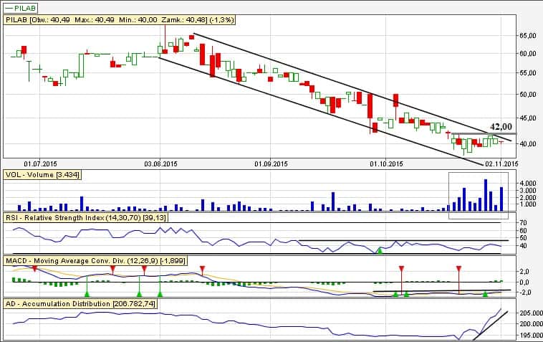This screenshot has width=543, height=342.
Task: Click the leftmost green arrow on MACD
Action: coord(87,293)
